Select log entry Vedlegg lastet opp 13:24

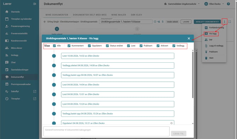(117, 114)
